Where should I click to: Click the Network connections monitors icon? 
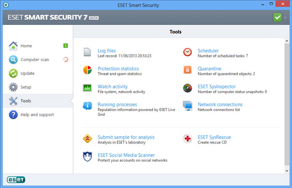point(187,106)
